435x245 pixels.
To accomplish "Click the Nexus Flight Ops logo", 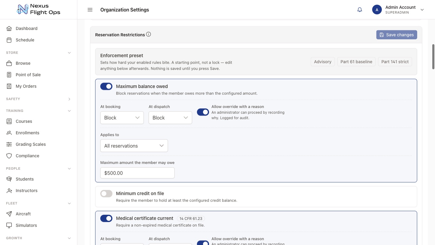I will 38,9.
